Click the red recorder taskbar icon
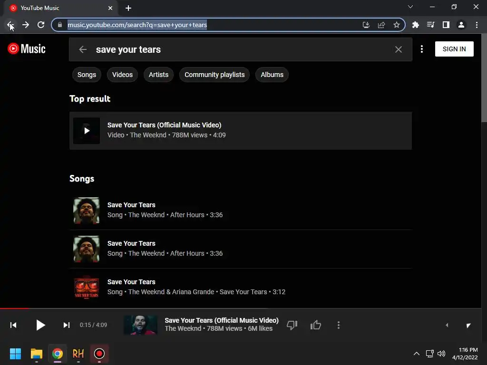The width and height of the screenshot is (487, 365). tap(99, 354)
